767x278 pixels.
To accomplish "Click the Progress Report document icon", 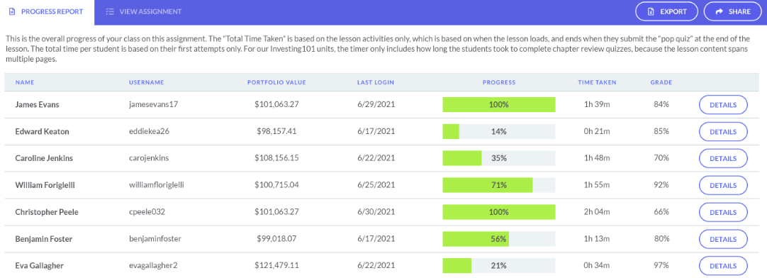I will pyautogui.click(x=12, y=11).
